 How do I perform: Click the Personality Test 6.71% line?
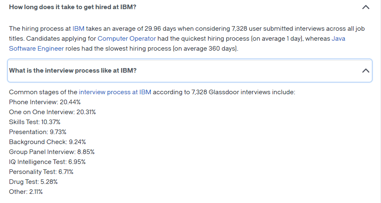click(41, 172)
